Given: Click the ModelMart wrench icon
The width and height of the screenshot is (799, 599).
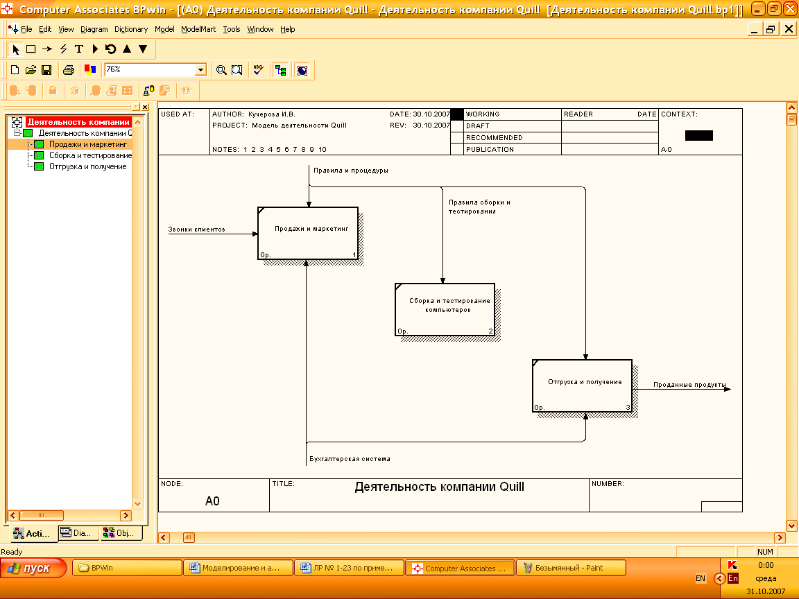Looking at the screenshot, I should (164, 91).
